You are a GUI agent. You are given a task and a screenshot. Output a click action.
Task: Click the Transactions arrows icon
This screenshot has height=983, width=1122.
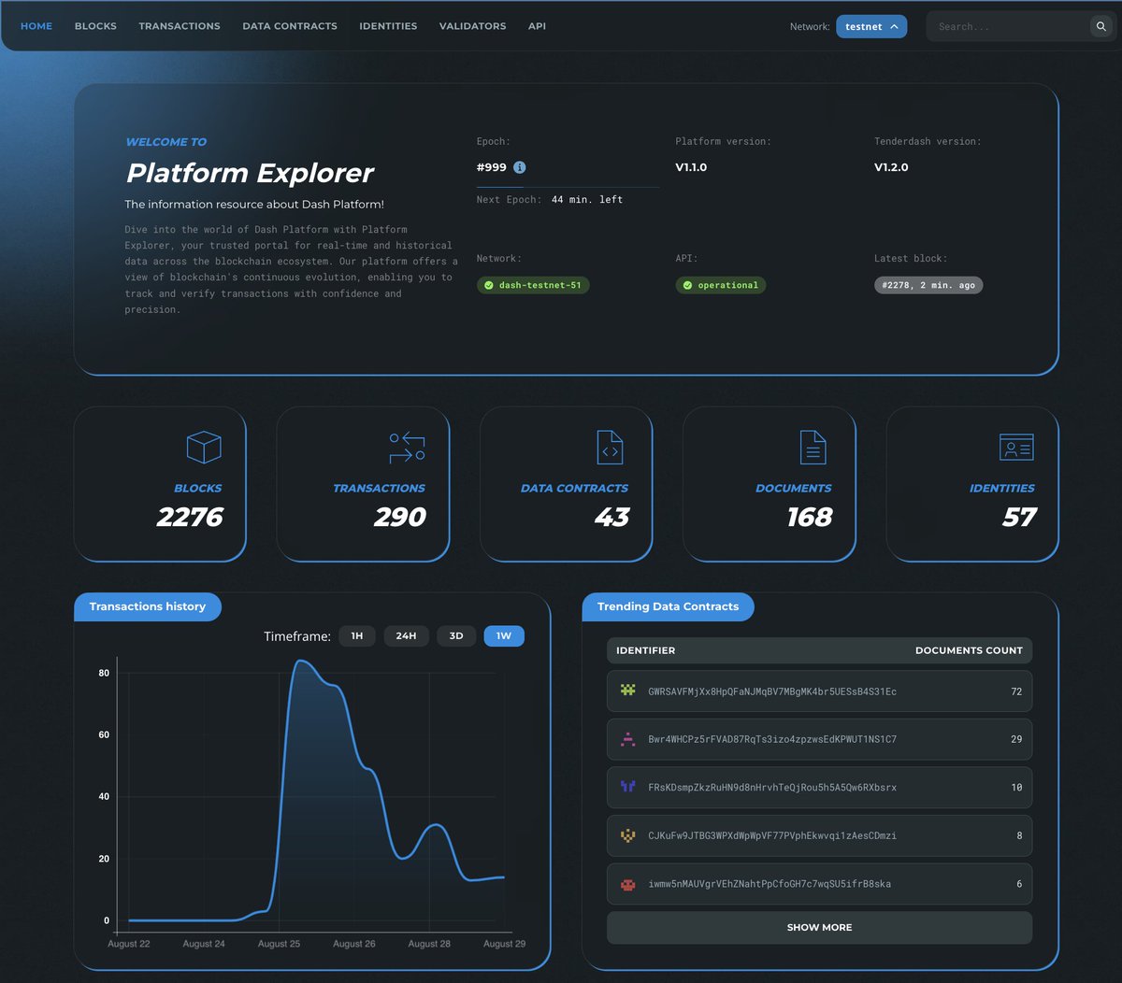[408, 448]
